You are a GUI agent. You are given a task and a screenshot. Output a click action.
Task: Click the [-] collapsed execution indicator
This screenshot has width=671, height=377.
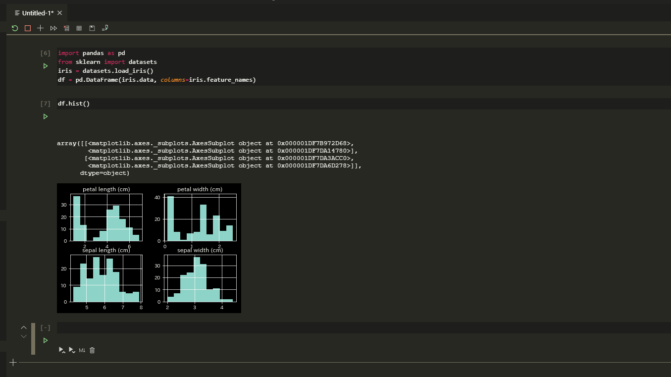tap(45, 327)
